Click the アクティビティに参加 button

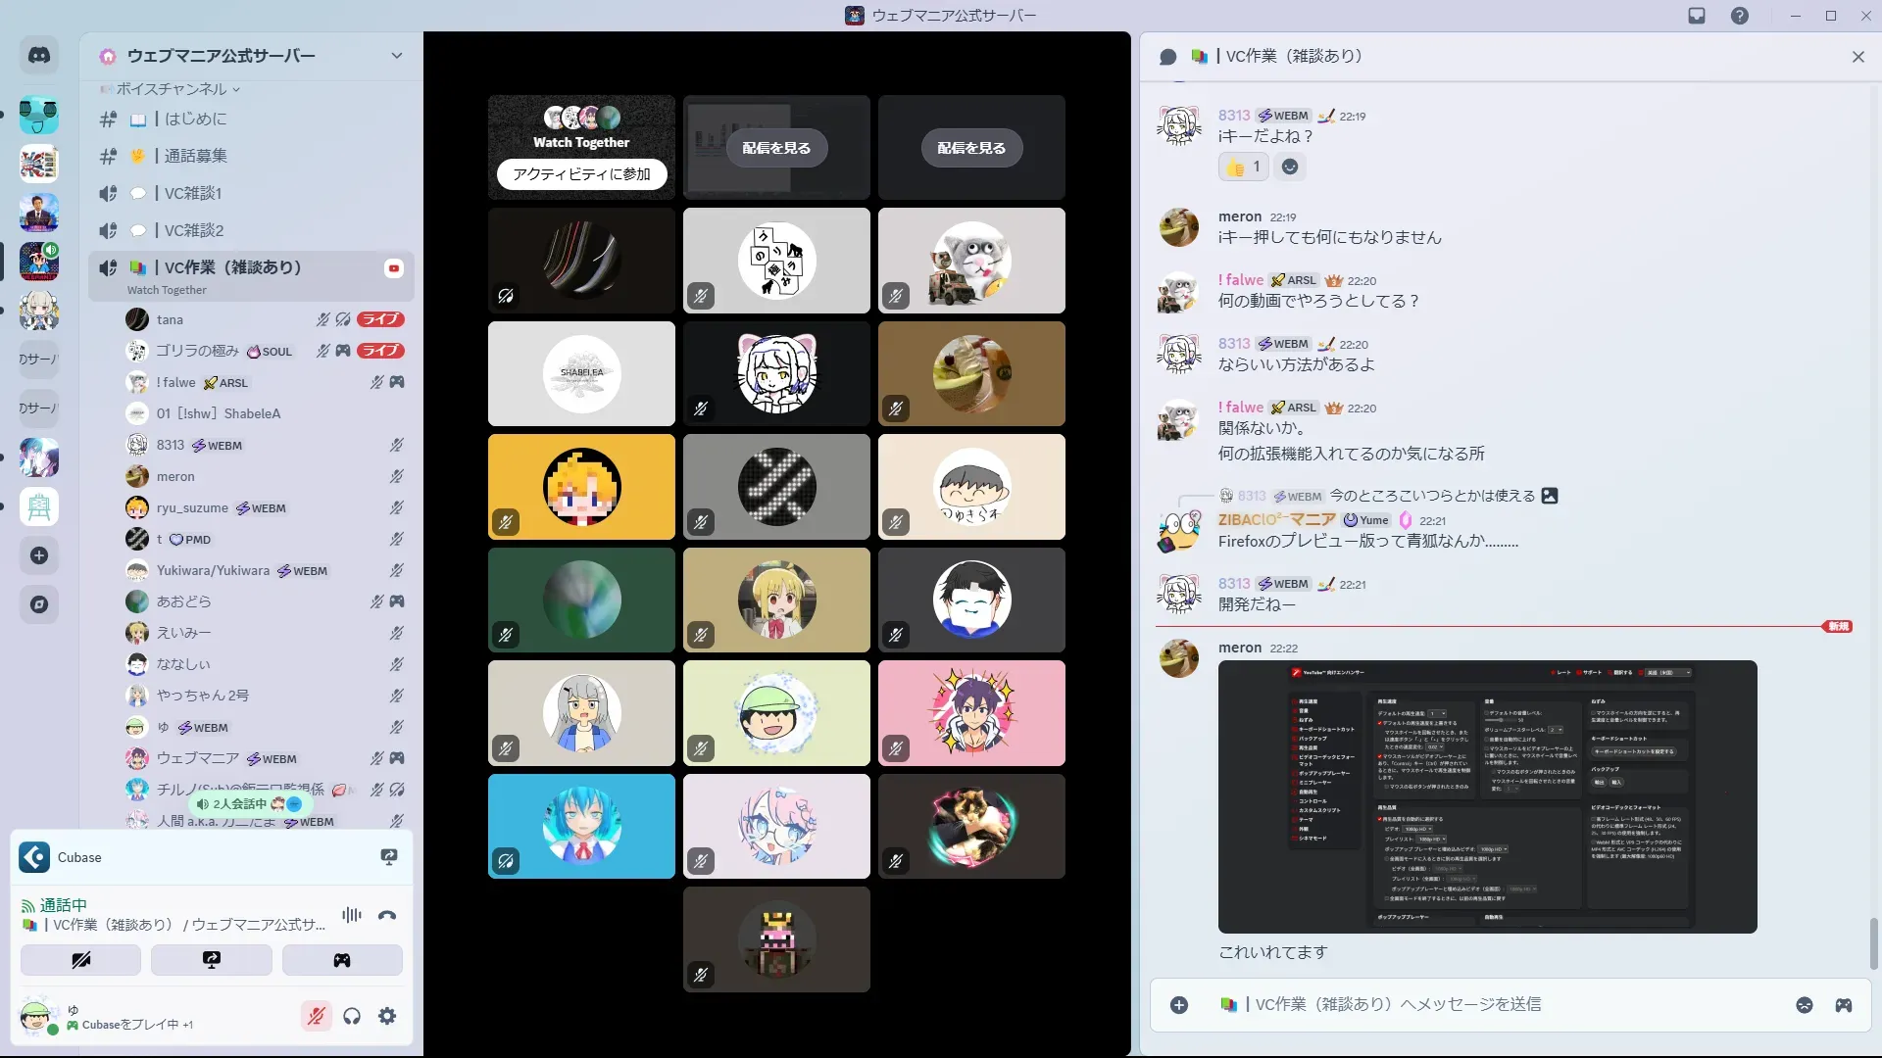coord(581,174)
